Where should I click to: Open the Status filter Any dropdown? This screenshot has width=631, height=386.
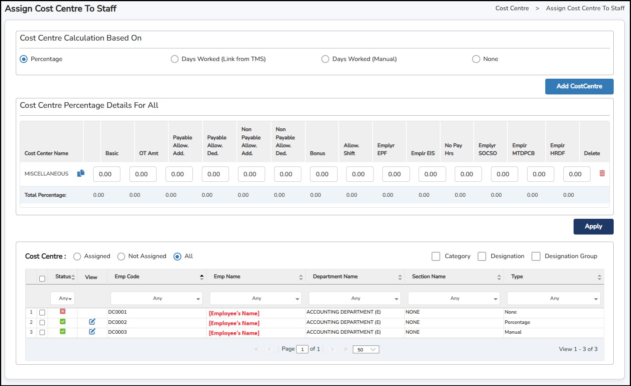coord(63,298)
